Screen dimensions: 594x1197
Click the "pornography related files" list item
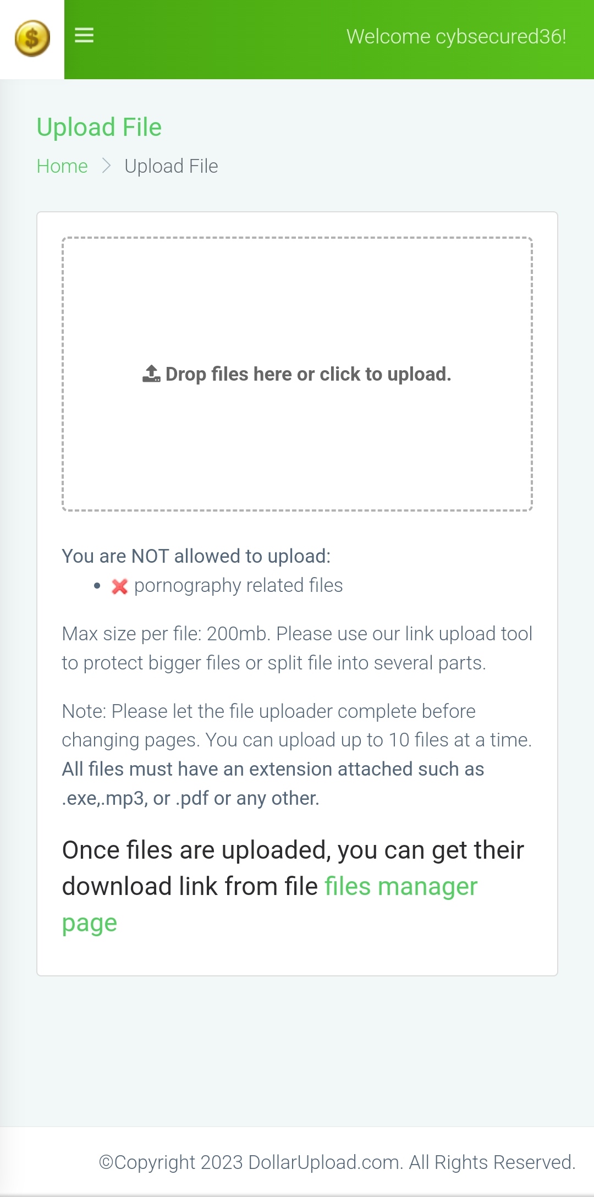tap(238, 585)
